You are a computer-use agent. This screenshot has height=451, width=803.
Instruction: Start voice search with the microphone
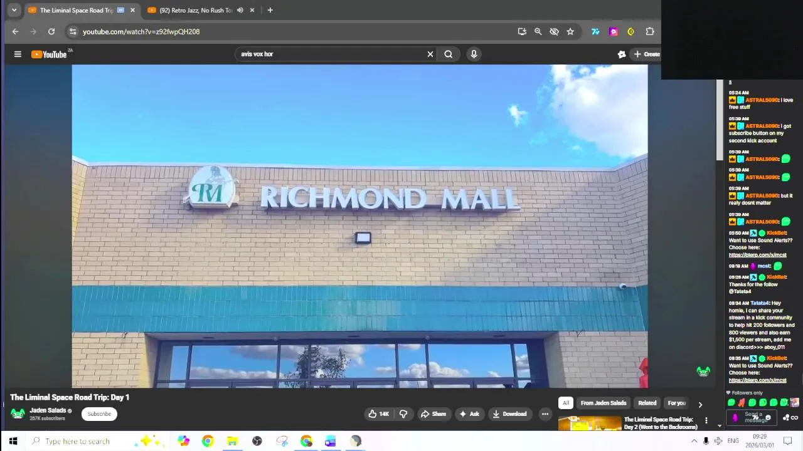(474, 54)
